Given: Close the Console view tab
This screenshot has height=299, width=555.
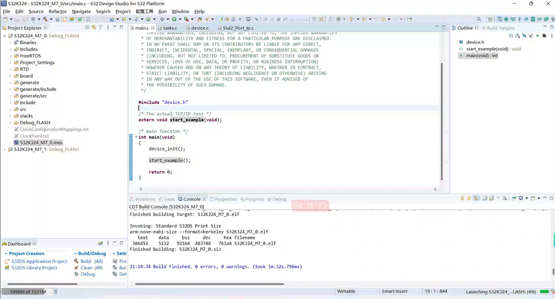Looking at the screenshot, I should tap(204, 199).
